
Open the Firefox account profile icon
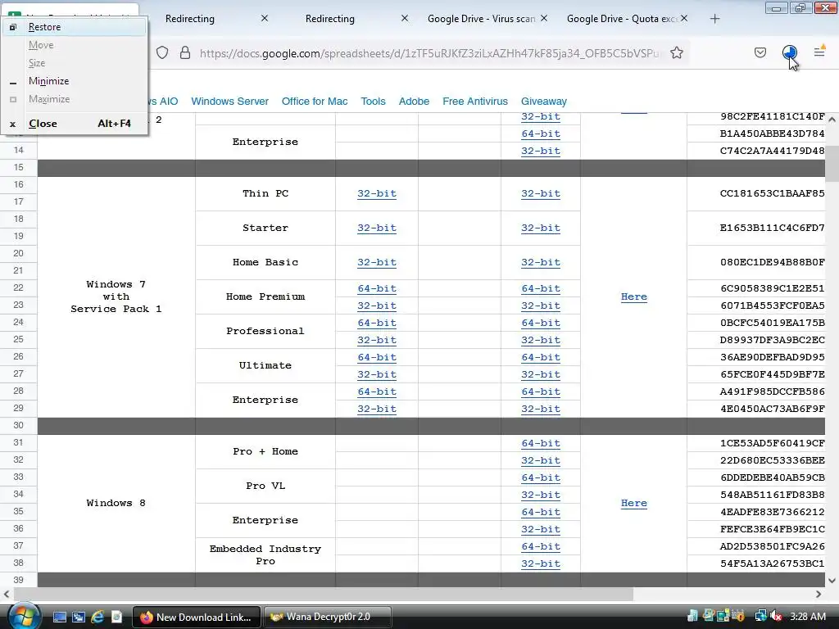[x=789, y=52]
